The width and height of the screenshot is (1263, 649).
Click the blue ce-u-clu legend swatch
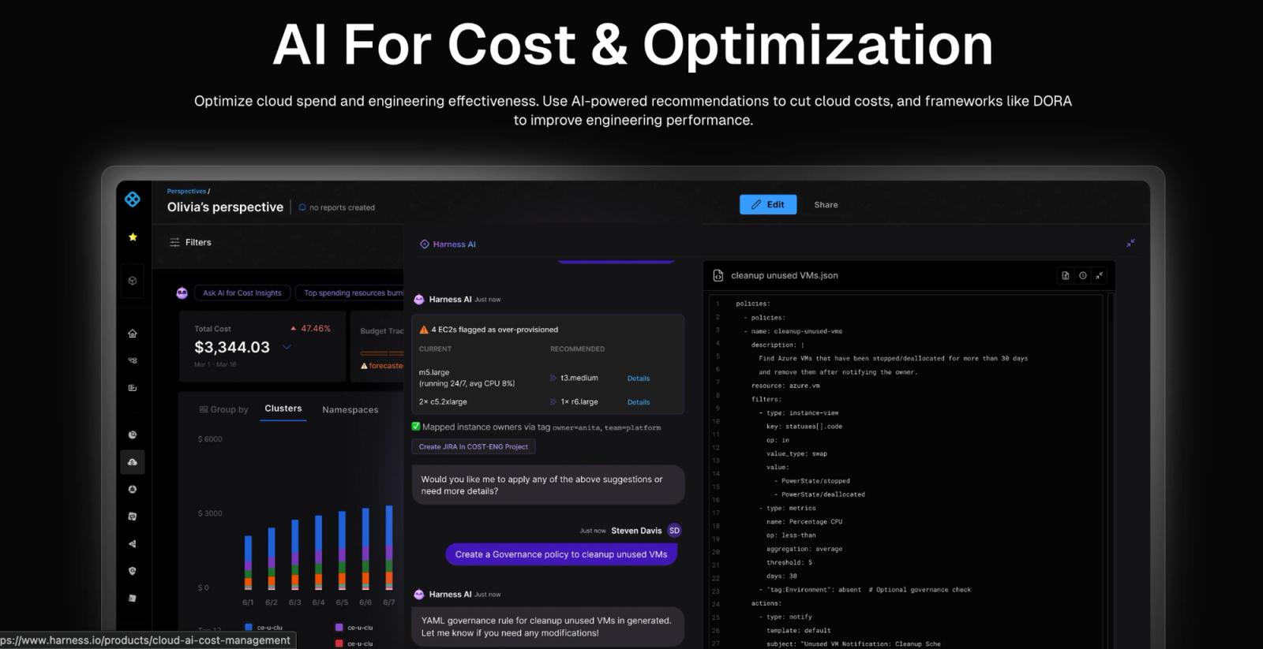(x=249, y=628)
